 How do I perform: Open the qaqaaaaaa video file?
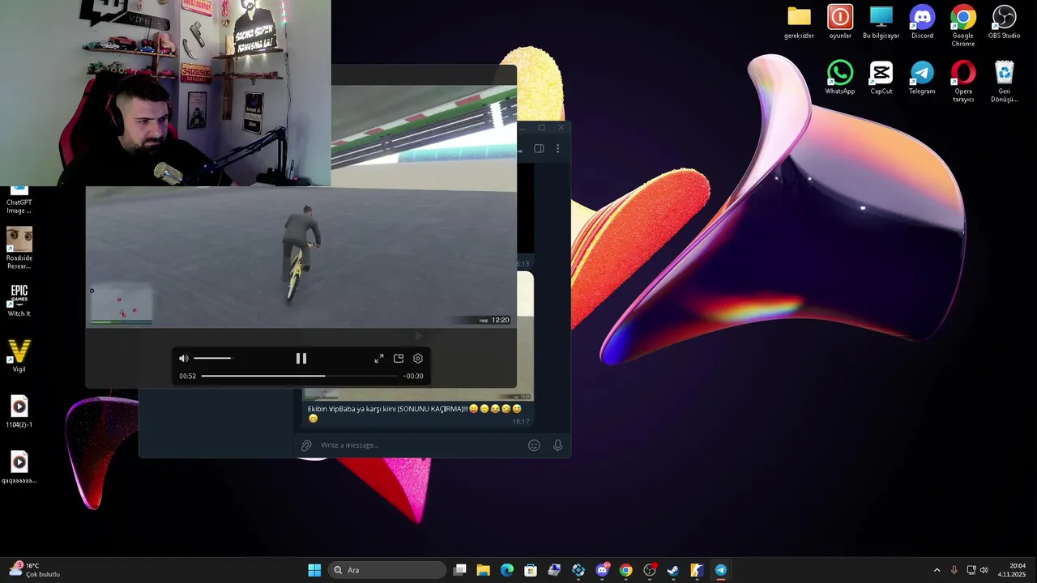(x=19, y=467)
